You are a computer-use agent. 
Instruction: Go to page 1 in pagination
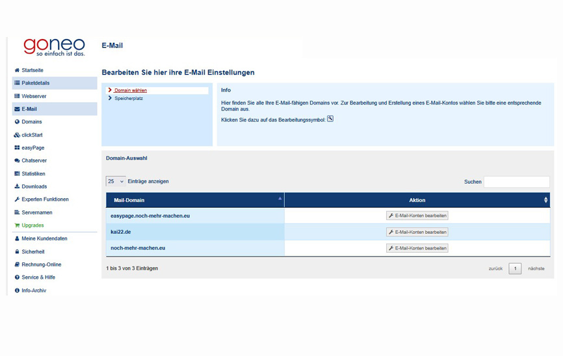point(515,268)
